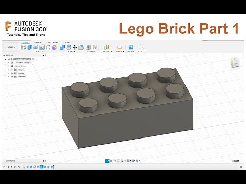The height and width of the screenshot is (184, 246).
Task: Hide the Sketches folder via eye
Action: 12,77
